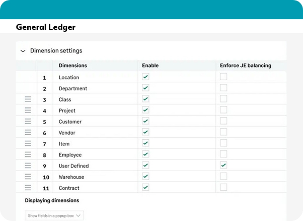This screenshot has height=221, width=303.
Task: Click the Employee row drag handle
Action: pos(28,155)
